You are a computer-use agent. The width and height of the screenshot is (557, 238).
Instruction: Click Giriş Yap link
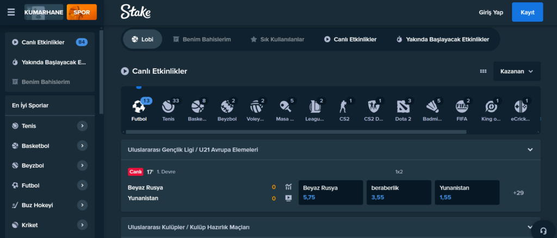tap(491, 12)
